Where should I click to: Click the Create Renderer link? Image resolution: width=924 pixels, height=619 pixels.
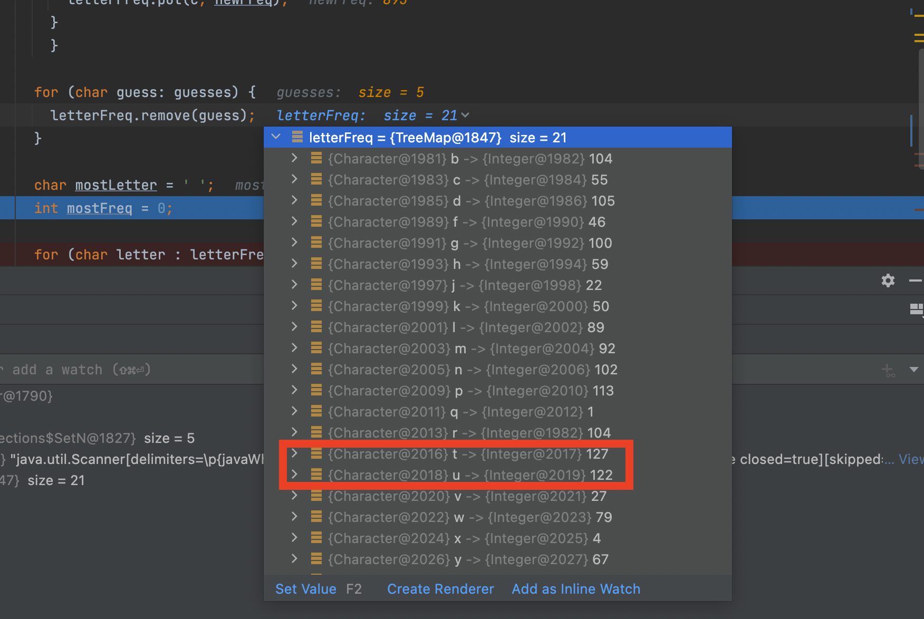point(440,589)
